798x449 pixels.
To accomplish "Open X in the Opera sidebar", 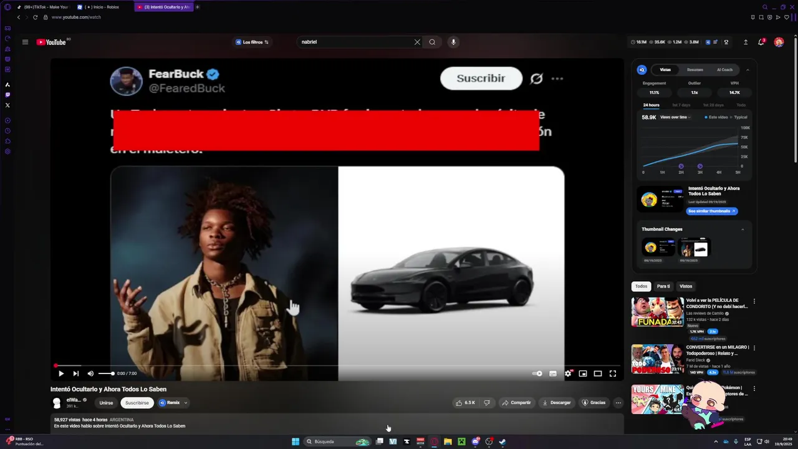I will (x=7, y=105).
